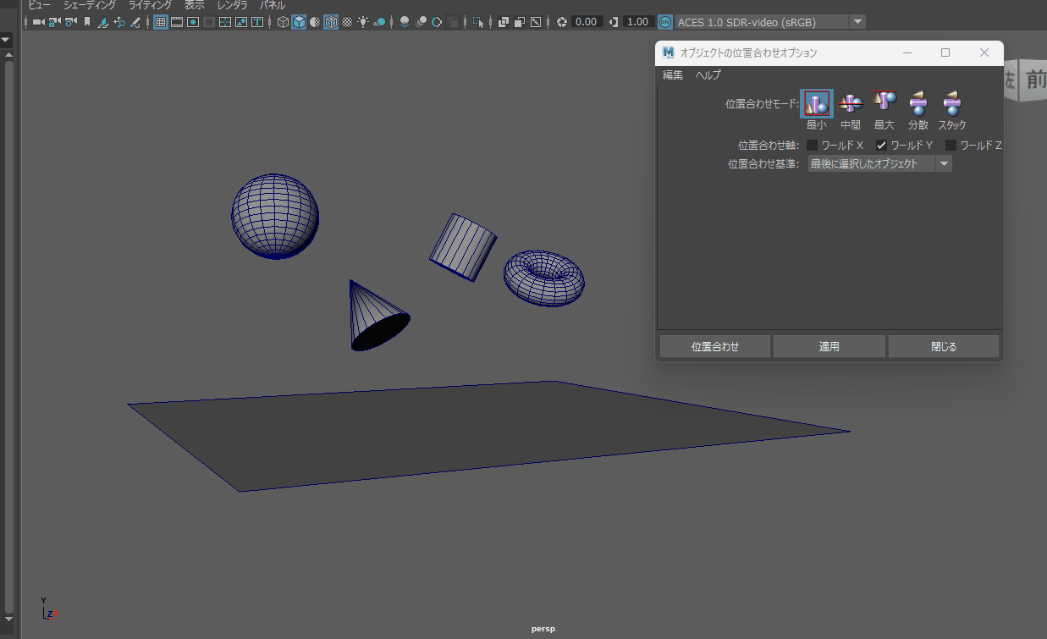The image size is (1047, 639).
Task: Choose the スタック (Stack) align mode icon
Action: point(952,103)
